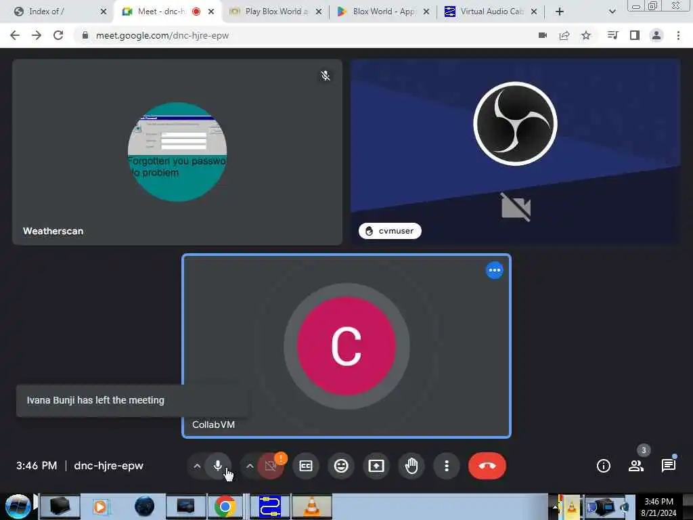Expand audio settings arrow beside microphone

coord(197,466)
